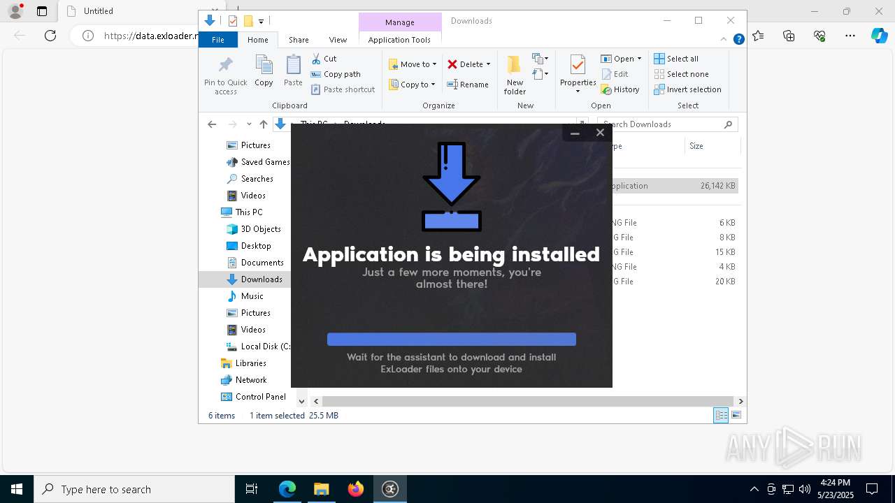The width and height of the screenshot is (895, 503).
Task: Open Properties from the ribbon
Action: (578, 74)
